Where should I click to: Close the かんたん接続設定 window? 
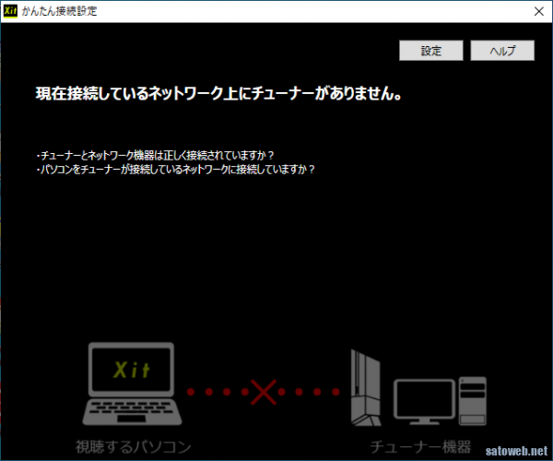click(x=535, y=12)
